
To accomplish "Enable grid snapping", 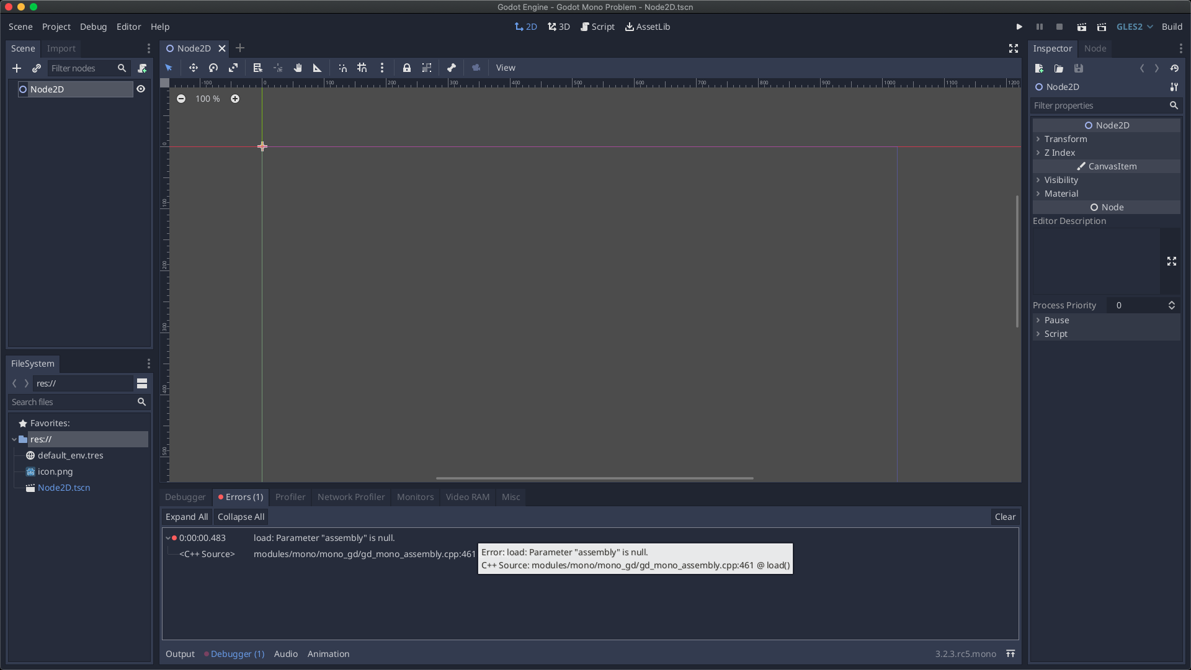I will tap(362, 68).
